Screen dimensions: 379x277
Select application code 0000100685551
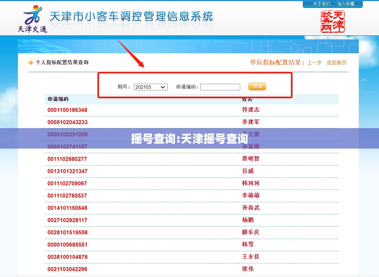pos(67,245)
